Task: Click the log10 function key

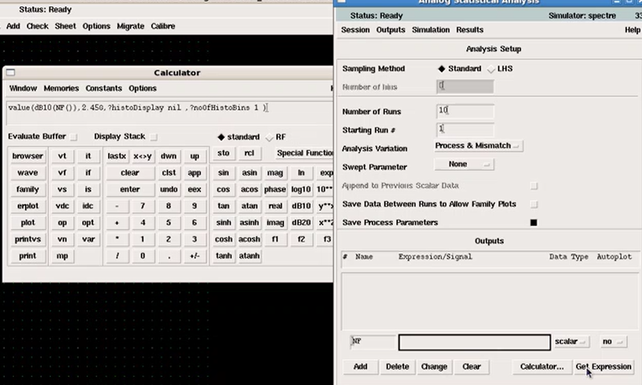Action: pyautogui.click(x=301, y=190)
